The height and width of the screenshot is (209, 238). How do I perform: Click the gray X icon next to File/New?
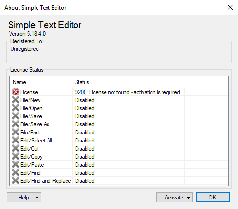(x=16, y=100)
